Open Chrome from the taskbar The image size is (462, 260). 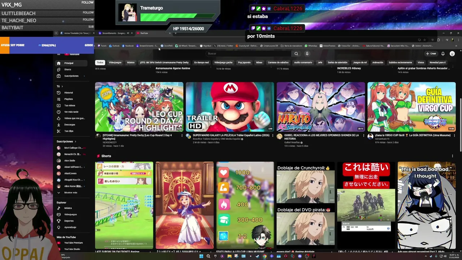(265, 256)
